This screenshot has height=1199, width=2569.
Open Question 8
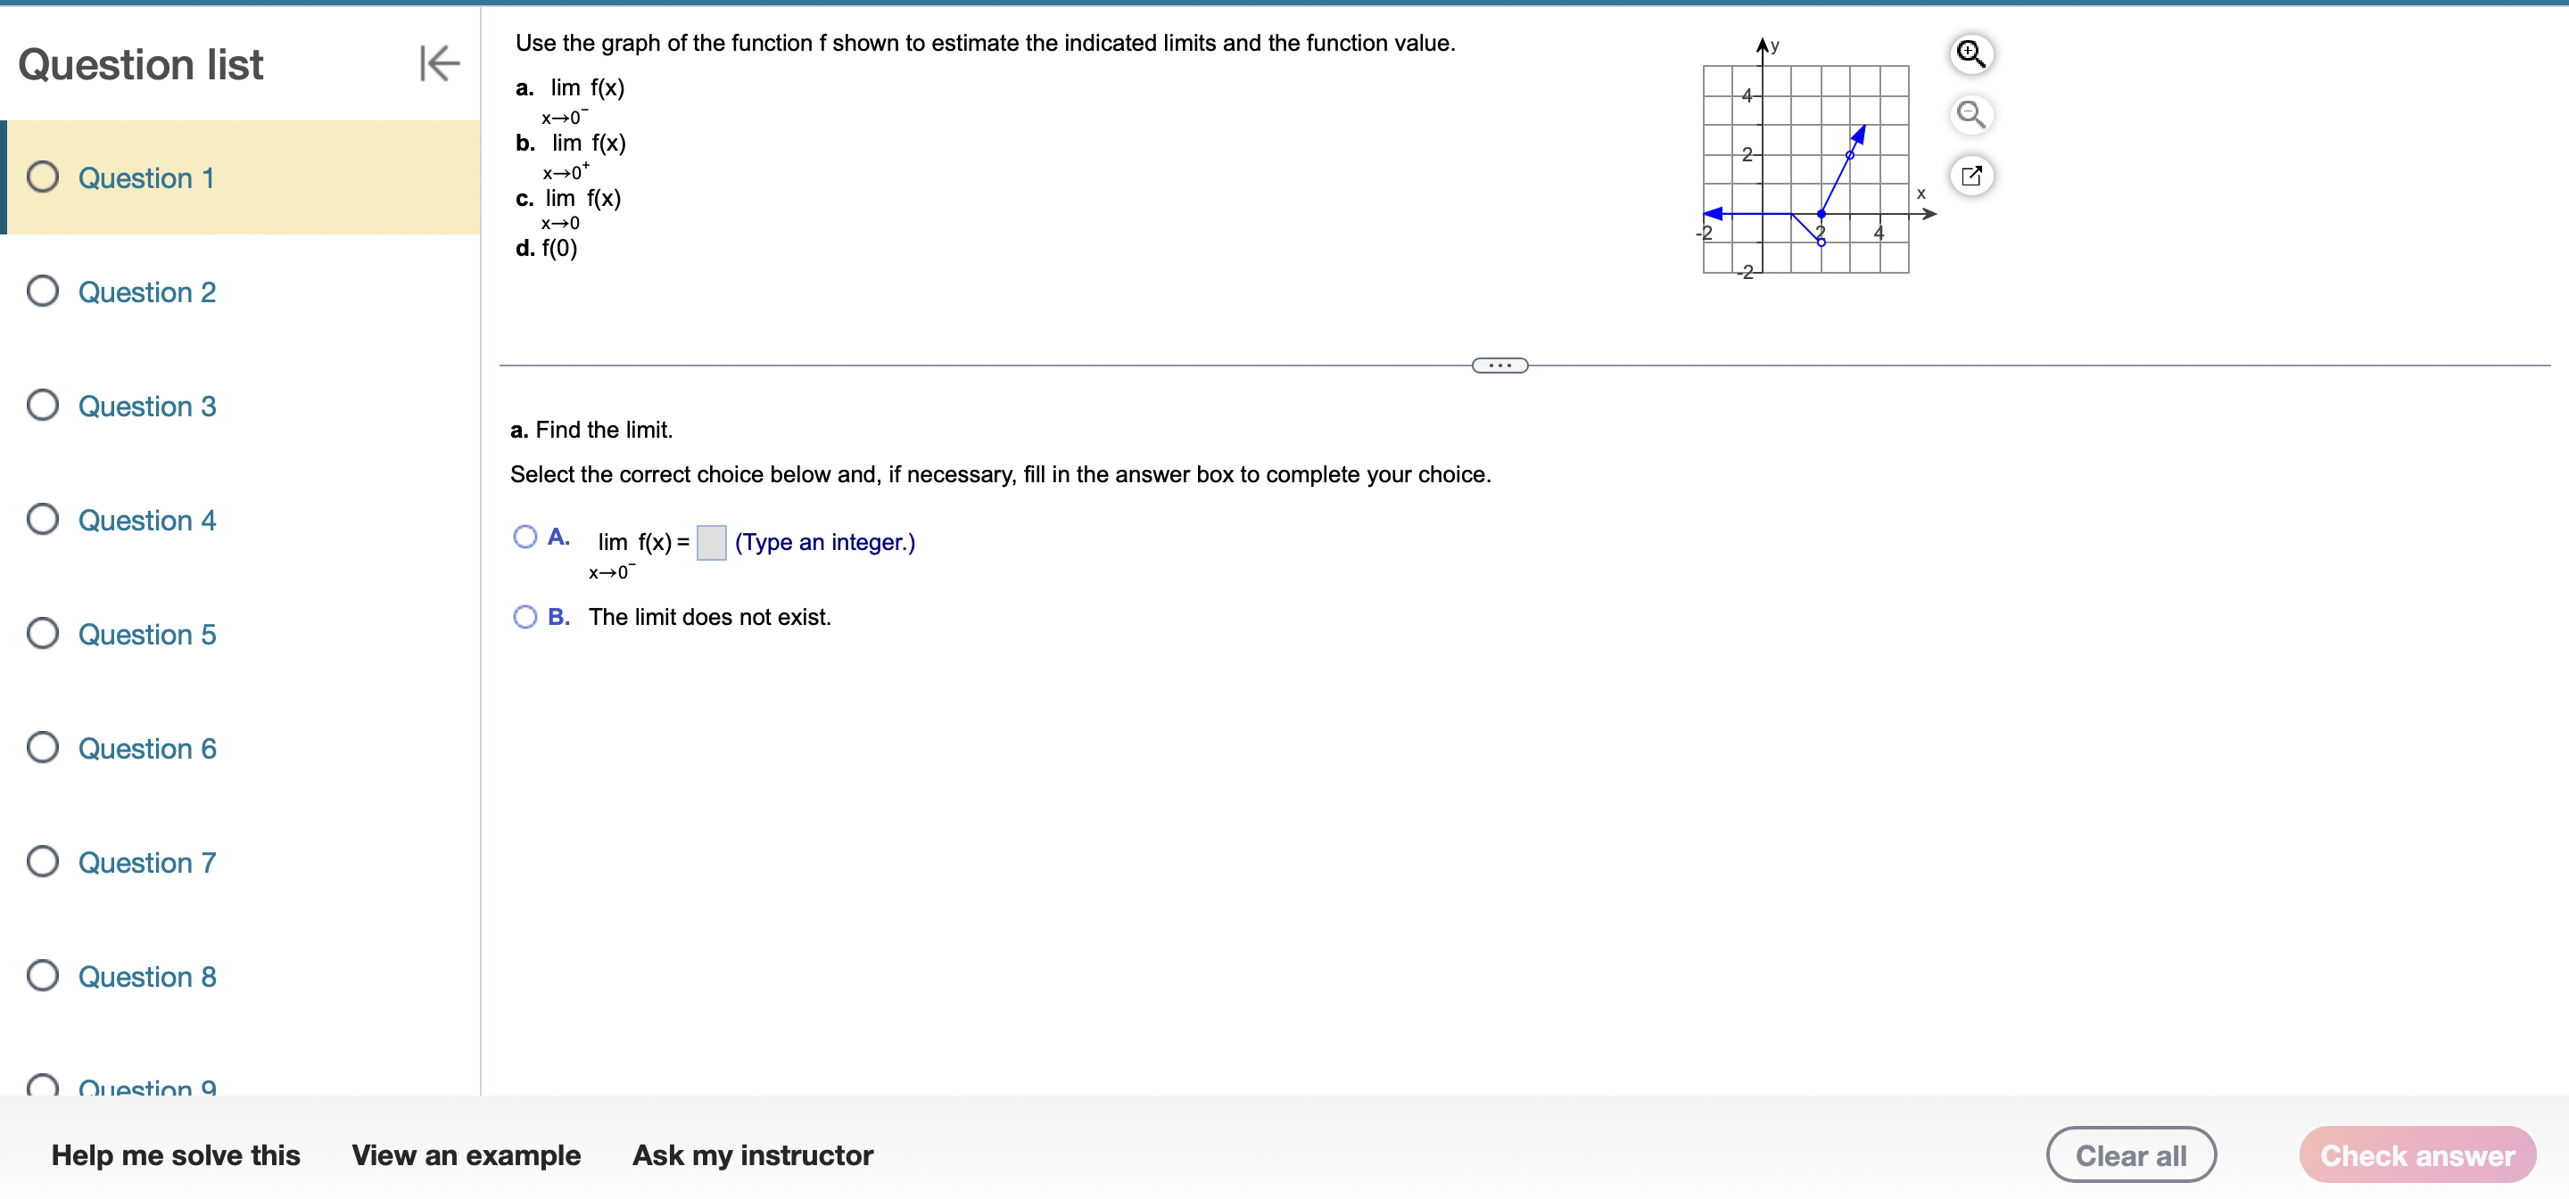click(x=146, y=977)
